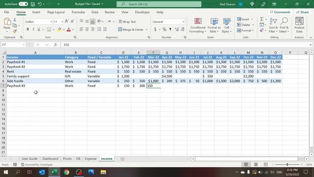Click Delete cells button

(x=243, y=25)
